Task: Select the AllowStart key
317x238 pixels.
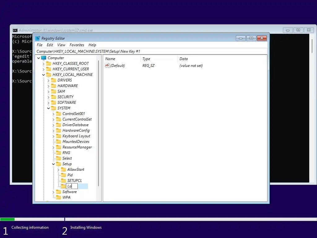Action: pyautogui.click(x=76, y=170)
